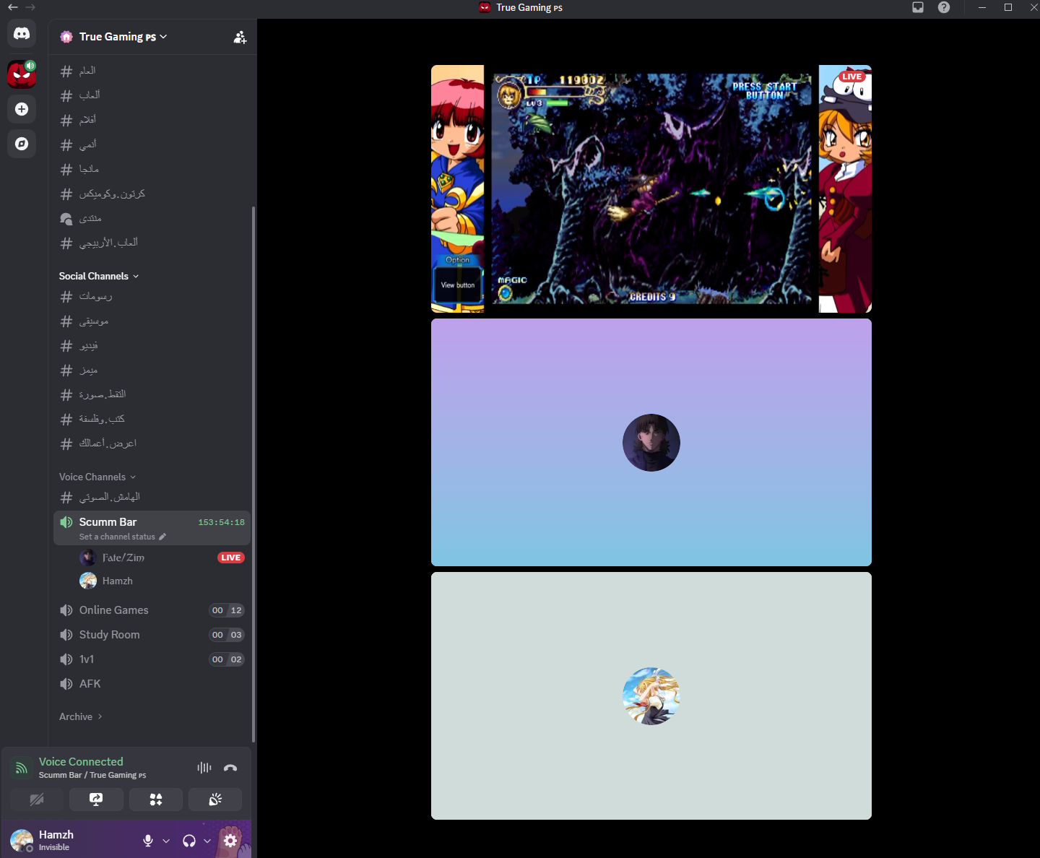Open the ميمز text channel
The height and width of the screenshot is (858, 1040).
click(152, 370)
